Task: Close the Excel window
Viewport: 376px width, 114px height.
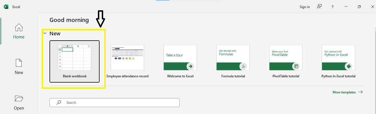Action: tap(372, 7)
